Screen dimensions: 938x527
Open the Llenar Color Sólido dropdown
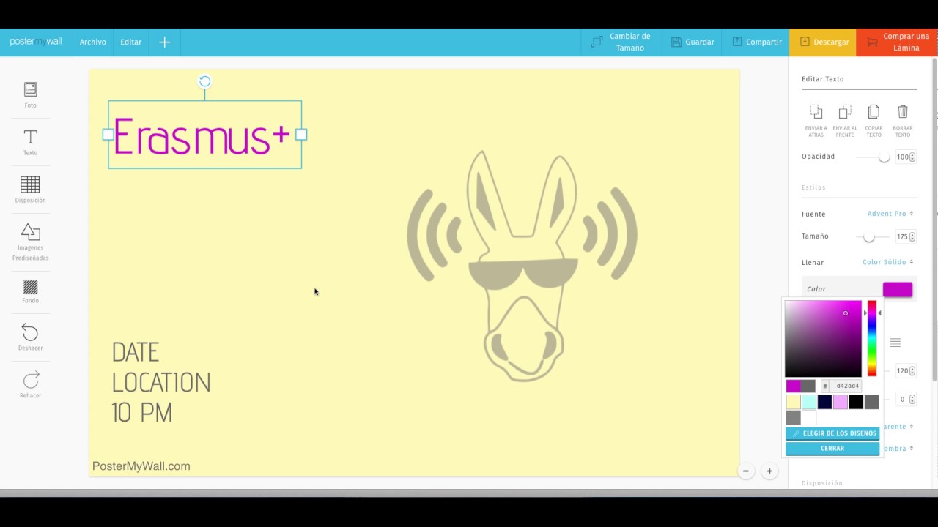887,262
